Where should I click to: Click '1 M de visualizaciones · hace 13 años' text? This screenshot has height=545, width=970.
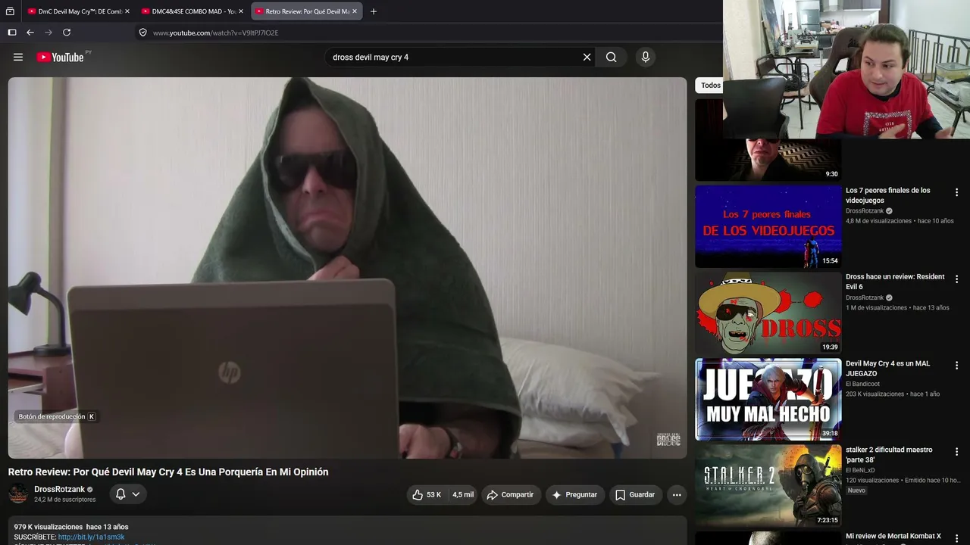[x=897, y=308]
